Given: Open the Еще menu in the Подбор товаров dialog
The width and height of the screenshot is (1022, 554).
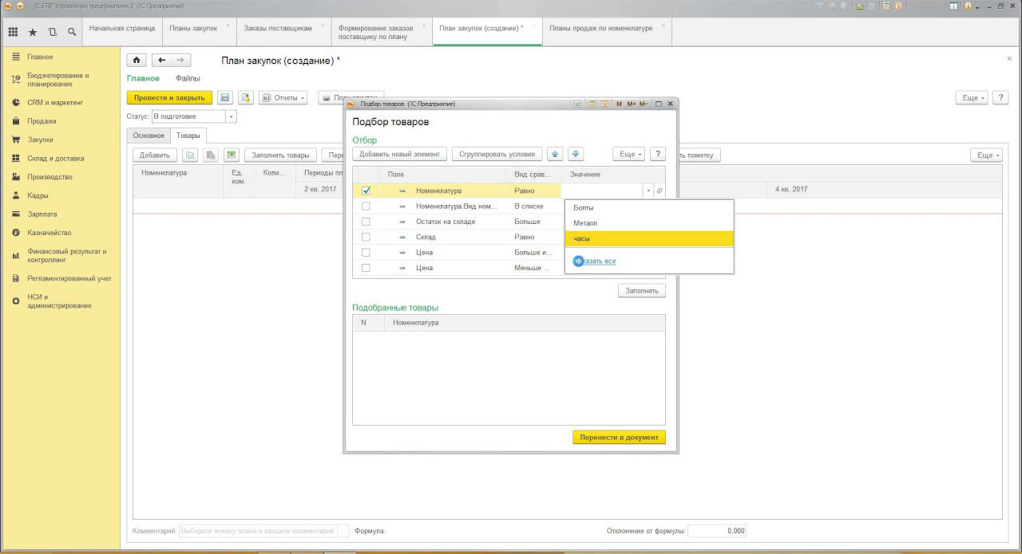Looking at the screenshot, I should [628, 154].
